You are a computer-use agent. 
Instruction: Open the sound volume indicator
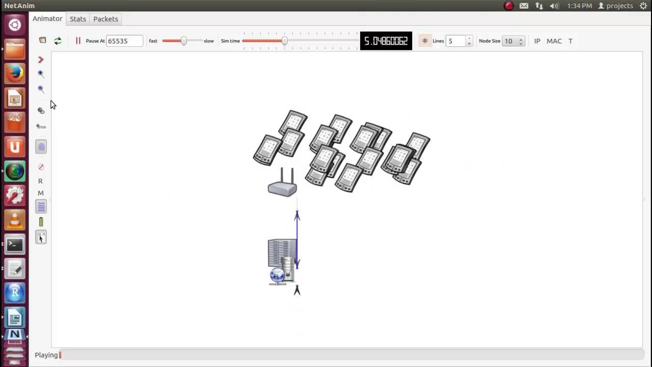[555, 6]
